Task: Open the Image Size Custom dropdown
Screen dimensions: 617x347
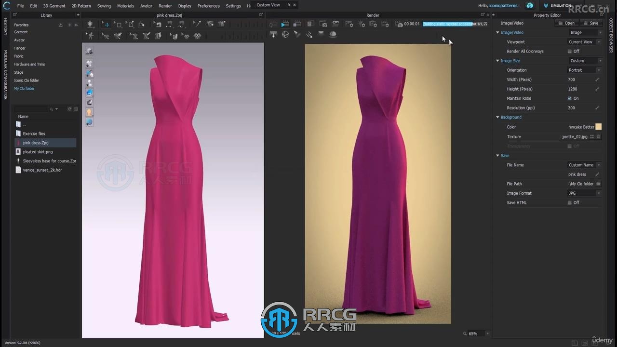Action: (x=585, y=61)
